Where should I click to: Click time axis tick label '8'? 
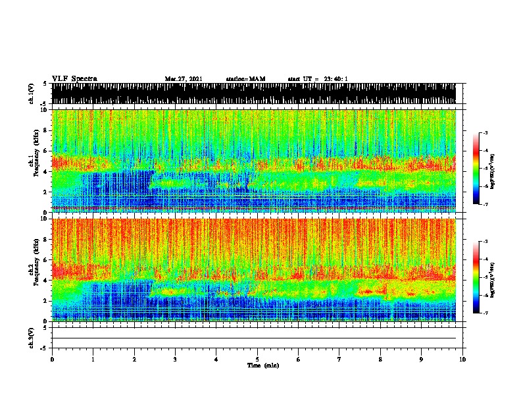[380, 360]
